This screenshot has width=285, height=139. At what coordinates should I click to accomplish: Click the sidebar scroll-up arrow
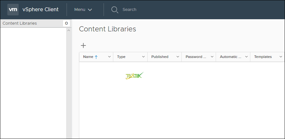pos(68,30)
